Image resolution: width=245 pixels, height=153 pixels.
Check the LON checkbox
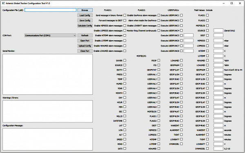125,130
